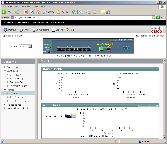Open the Back button history dropdown arrow
Viewport: 167px width, 144px height.
coord(13,12)
